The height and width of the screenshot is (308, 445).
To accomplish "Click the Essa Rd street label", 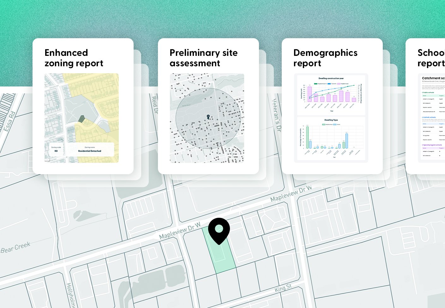I will click(9, 121).
